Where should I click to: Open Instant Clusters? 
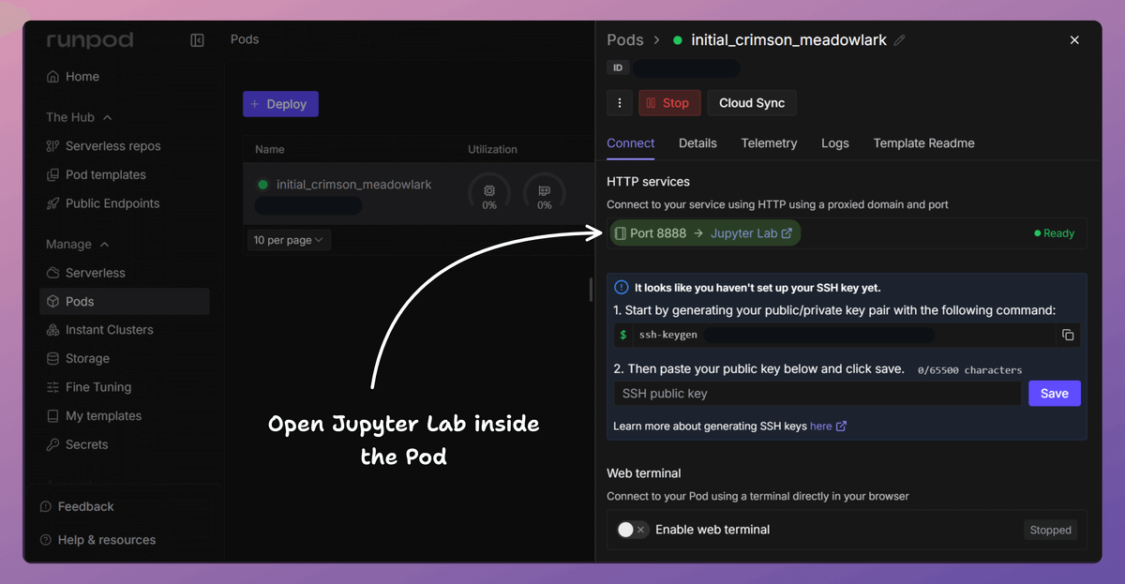(x=100, y=330)
